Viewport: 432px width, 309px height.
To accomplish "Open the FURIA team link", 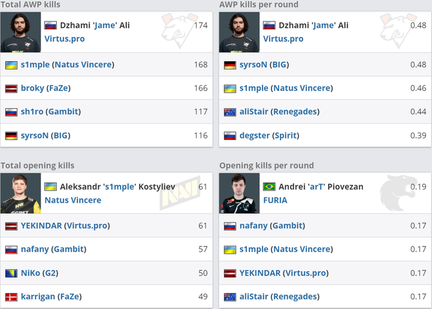I will point(275,200).
